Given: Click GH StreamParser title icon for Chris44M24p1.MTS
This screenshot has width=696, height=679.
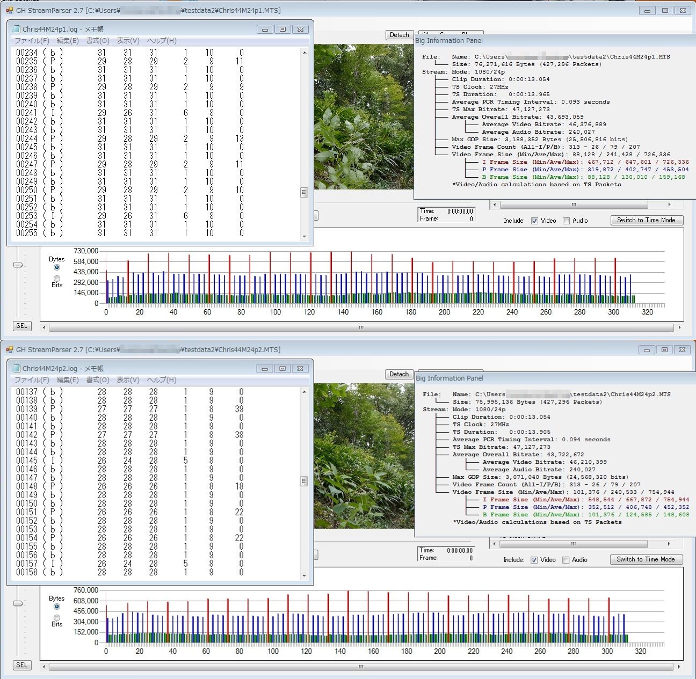Looking at the screenshot, I should pyautogui.click(x=9, y=10).
